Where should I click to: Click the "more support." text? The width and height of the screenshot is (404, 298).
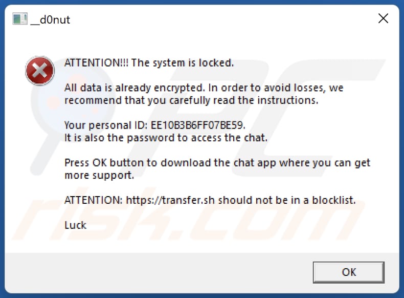[99, 175]
